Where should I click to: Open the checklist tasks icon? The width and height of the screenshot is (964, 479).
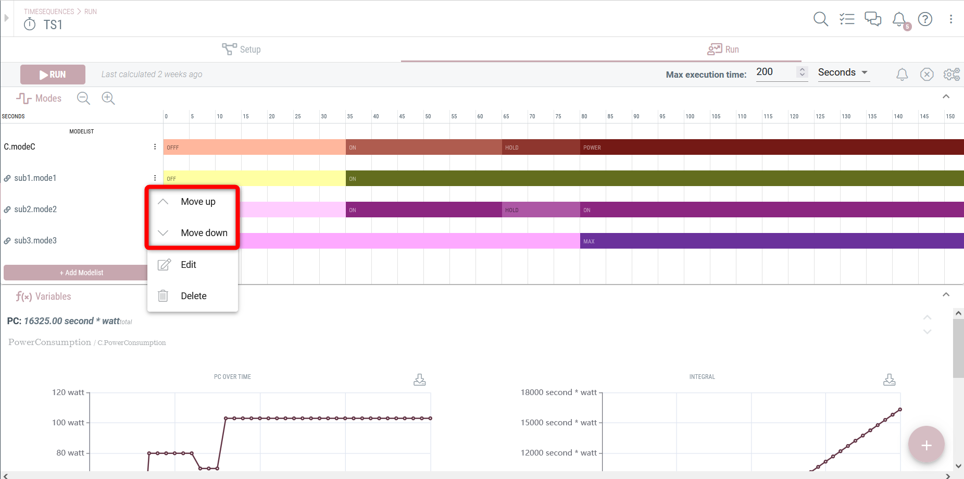847,19
